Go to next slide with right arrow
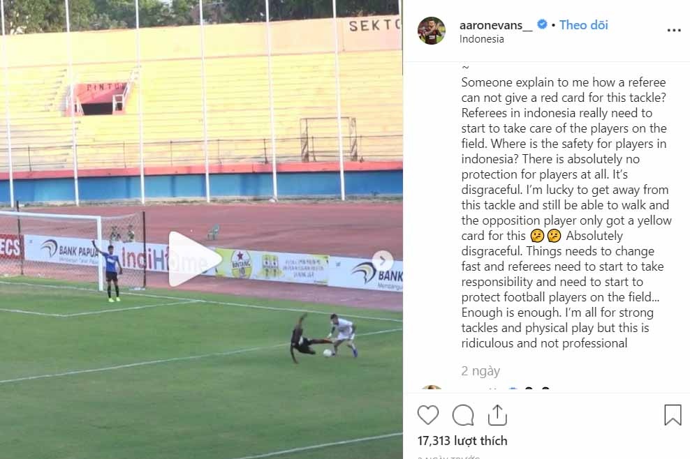690x459 pixels. click(382, 260)
